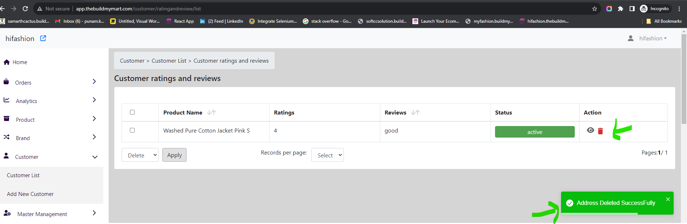687x224 pixels.
Task: Tick the Washed Pure Cotton Jacket row checkbox
Action: 132,130
